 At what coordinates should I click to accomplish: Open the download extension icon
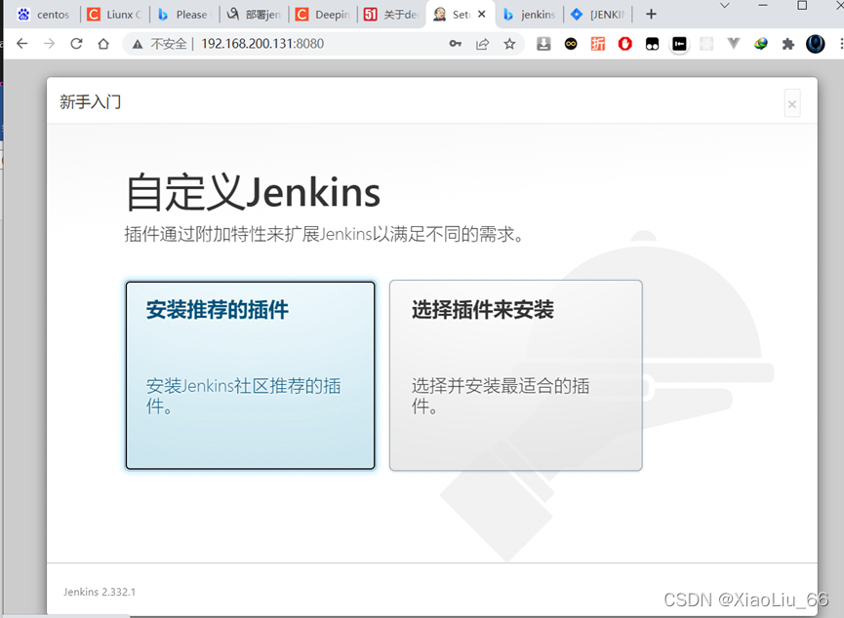click(543, 44)
